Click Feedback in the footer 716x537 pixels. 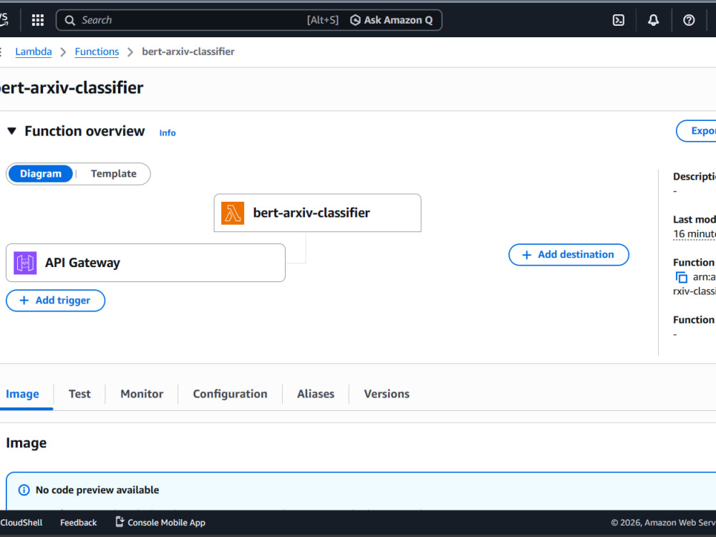[x=78, y=523]
